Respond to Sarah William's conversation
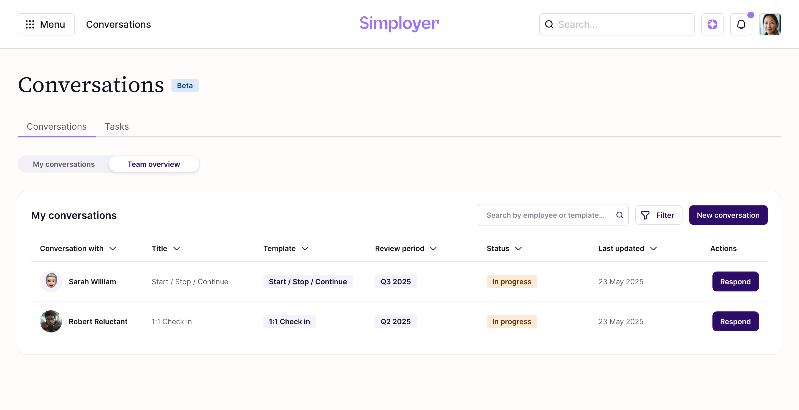This screenshot has height=410, width=799. tap(735, 281)
